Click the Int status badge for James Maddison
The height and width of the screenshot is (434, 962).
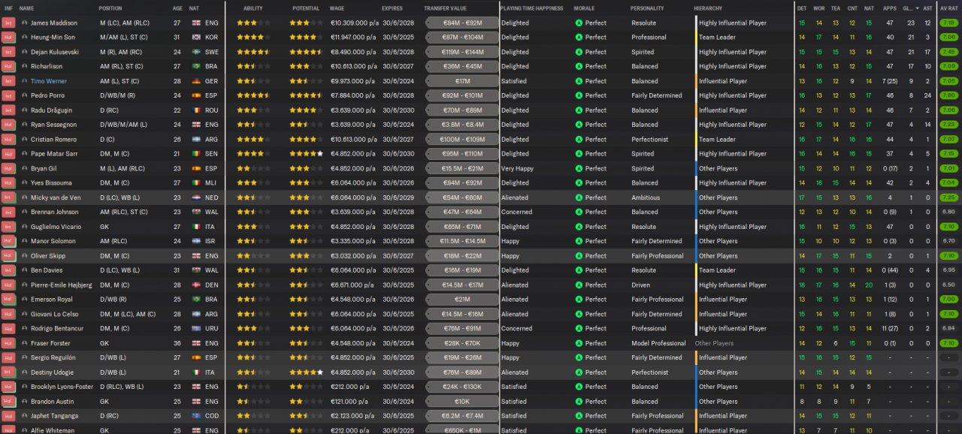8,23
